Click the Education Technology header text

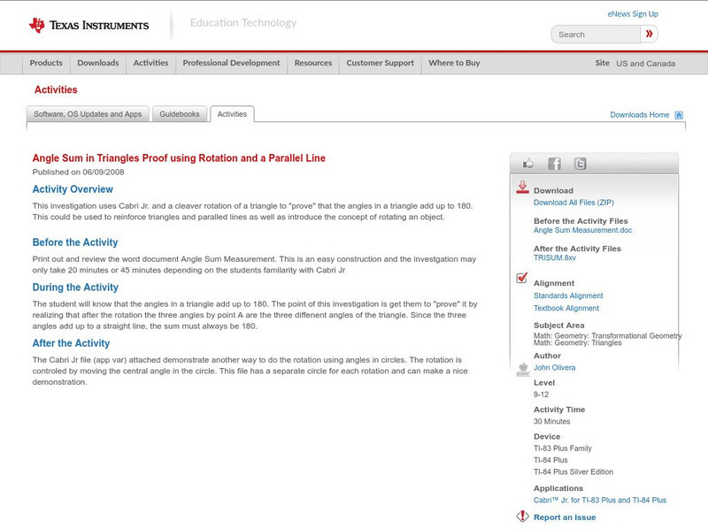point(243,23)
